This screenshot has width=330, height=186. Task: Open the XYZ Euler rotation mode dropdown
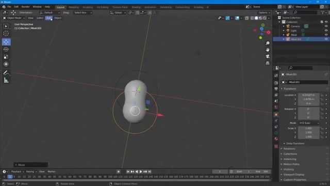309,123
